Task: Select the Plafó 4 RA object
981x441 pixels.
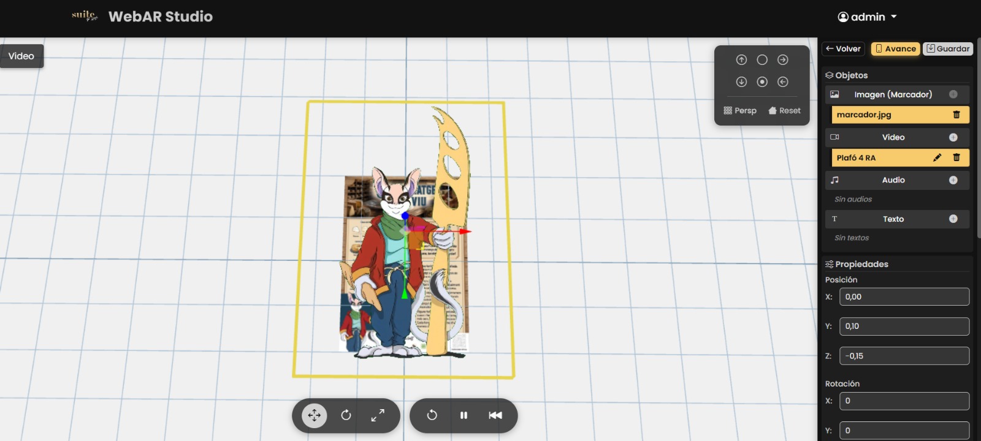Action: pyautogui.click(x=900, y=157)
